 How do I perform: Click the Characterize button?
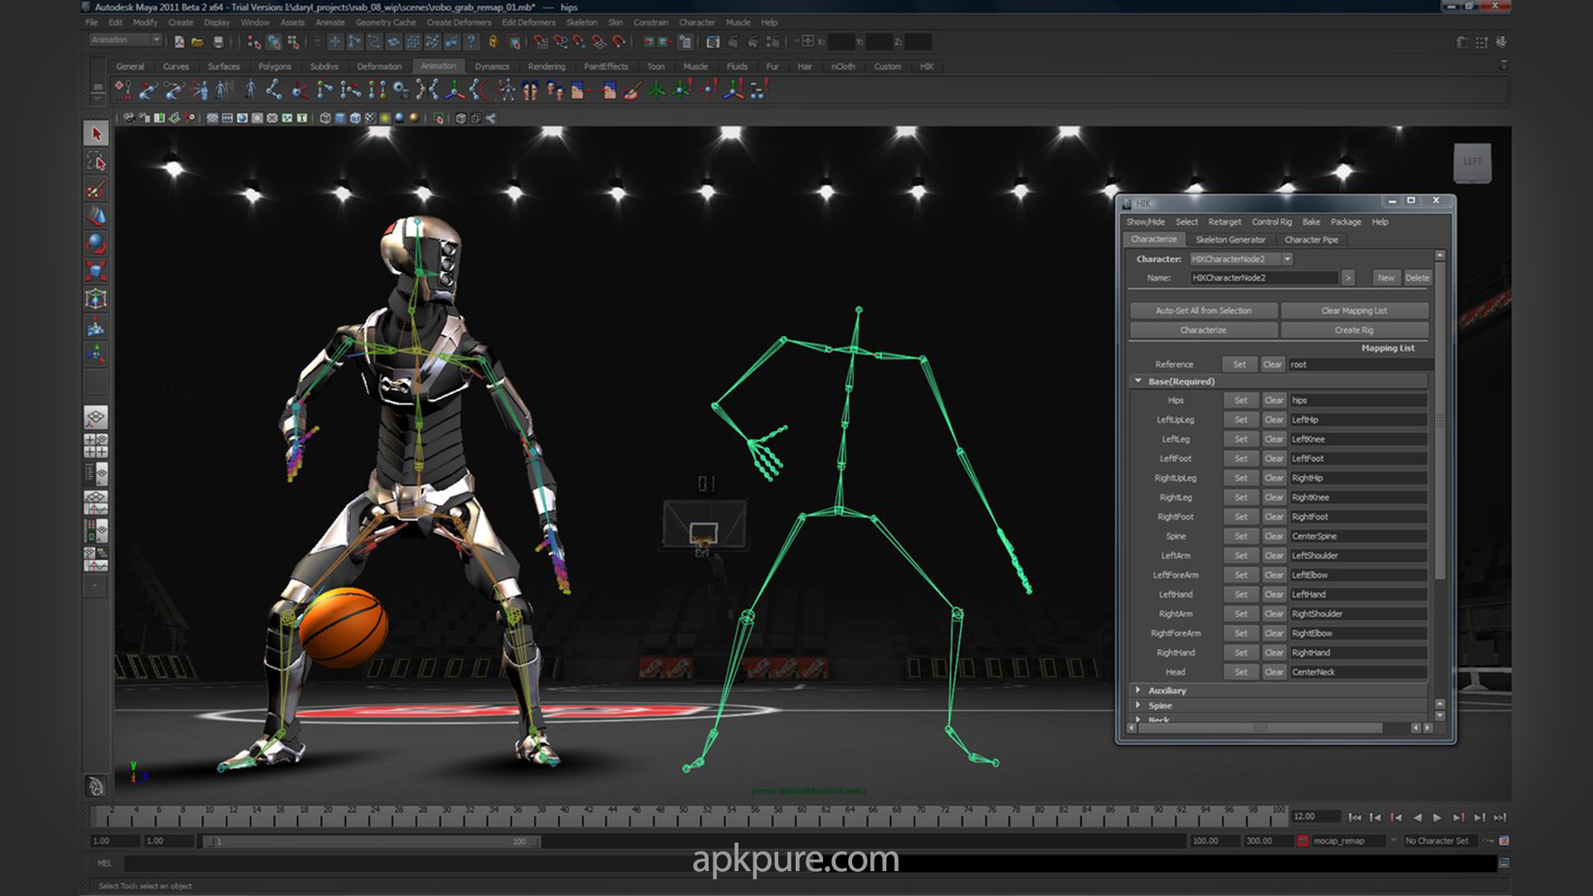(1202, 330)
